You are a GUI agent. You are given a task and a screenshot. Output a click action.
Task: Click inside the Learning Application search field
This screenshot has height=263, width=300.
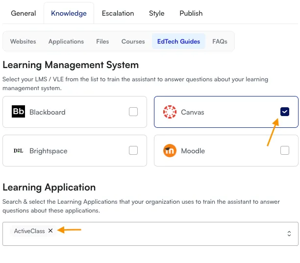(150, 234)
